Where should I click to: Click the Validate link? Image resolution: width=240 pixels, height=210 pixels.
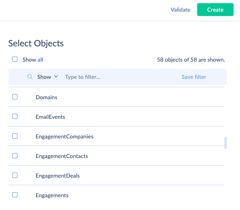pyautogui.click(x=180, y=10)
